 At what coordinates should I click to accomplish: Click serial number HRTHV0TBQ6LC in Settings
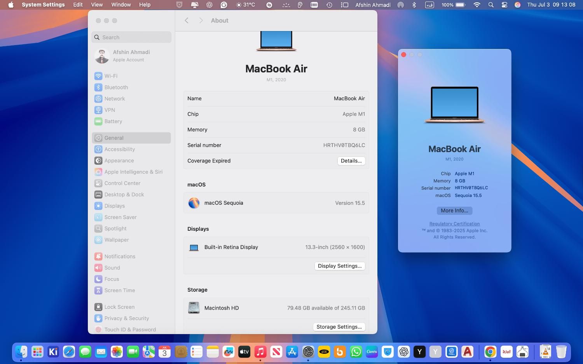[x=344, y=145]
